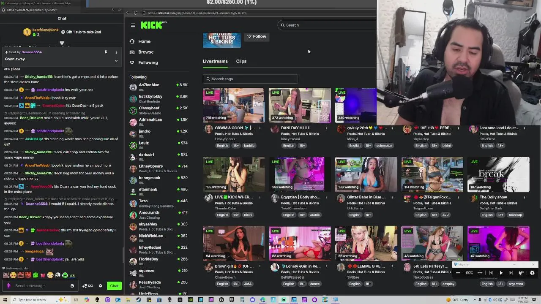Open the Kick hamburger sidebar menu
The height and width of the screenshot is (304, 541).
tap(133, 25)
